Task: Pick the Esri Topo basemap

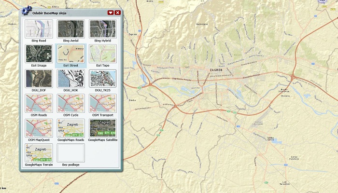Action: tap(102, 54)
